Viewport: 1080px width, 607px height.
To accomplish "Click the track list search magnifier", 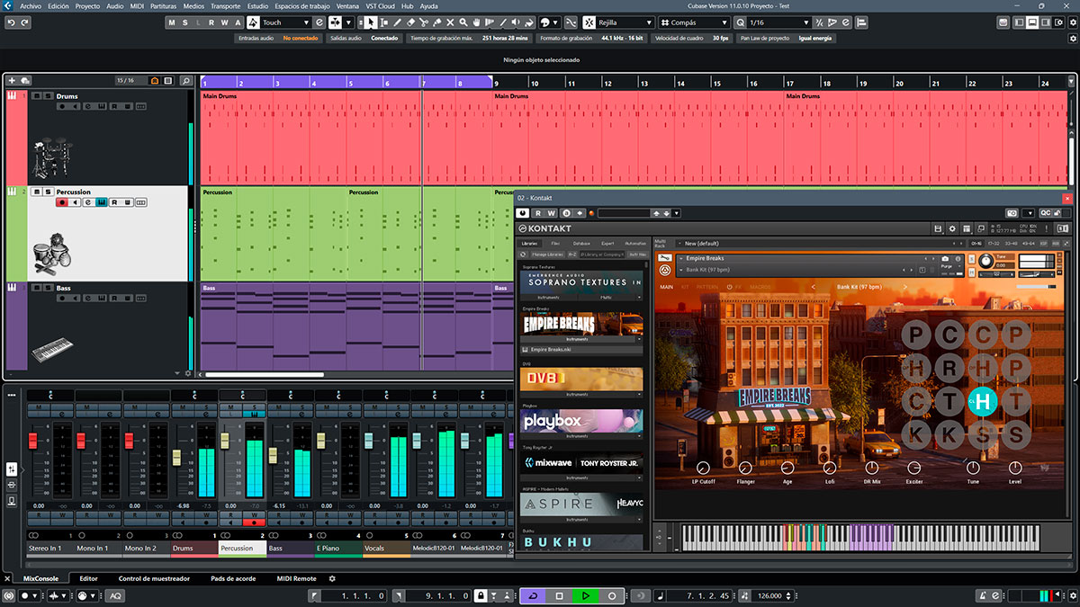I will click(185, 81).
